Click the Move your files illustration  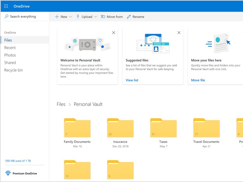(218, 43)
